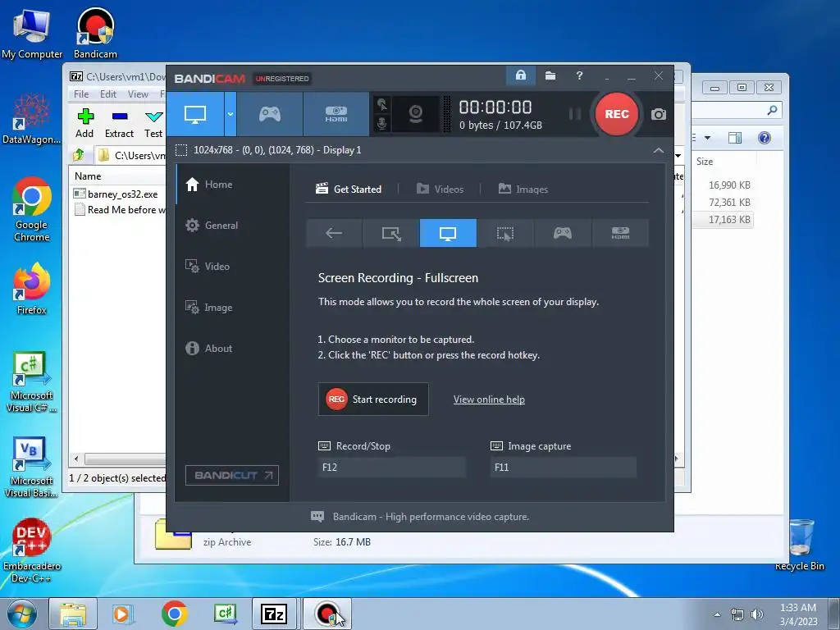Open 7-Zip from the taskbar

click(x=274, y=614)
